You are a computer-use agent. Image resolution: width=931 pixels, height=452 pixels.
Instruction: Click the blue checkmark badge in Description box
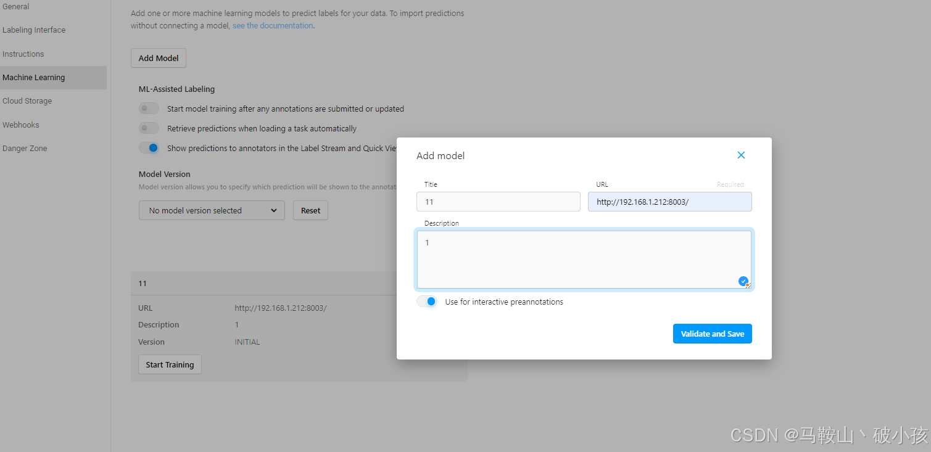click(x=743, y=281)
